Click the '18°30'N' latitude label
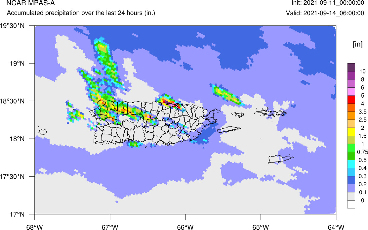 point(12,101)
